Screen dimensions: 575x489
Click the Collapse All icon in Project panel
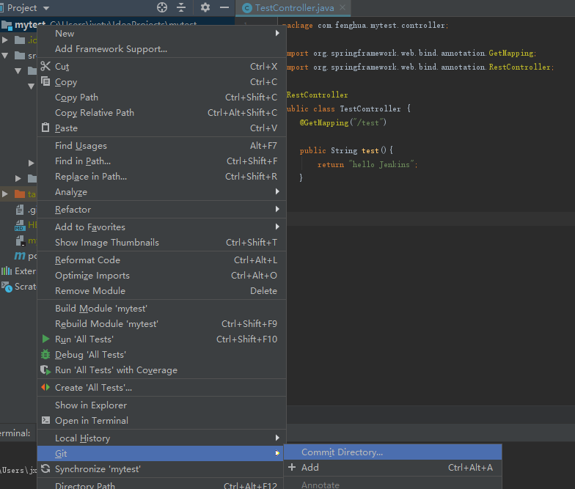(x=182, y=7)
